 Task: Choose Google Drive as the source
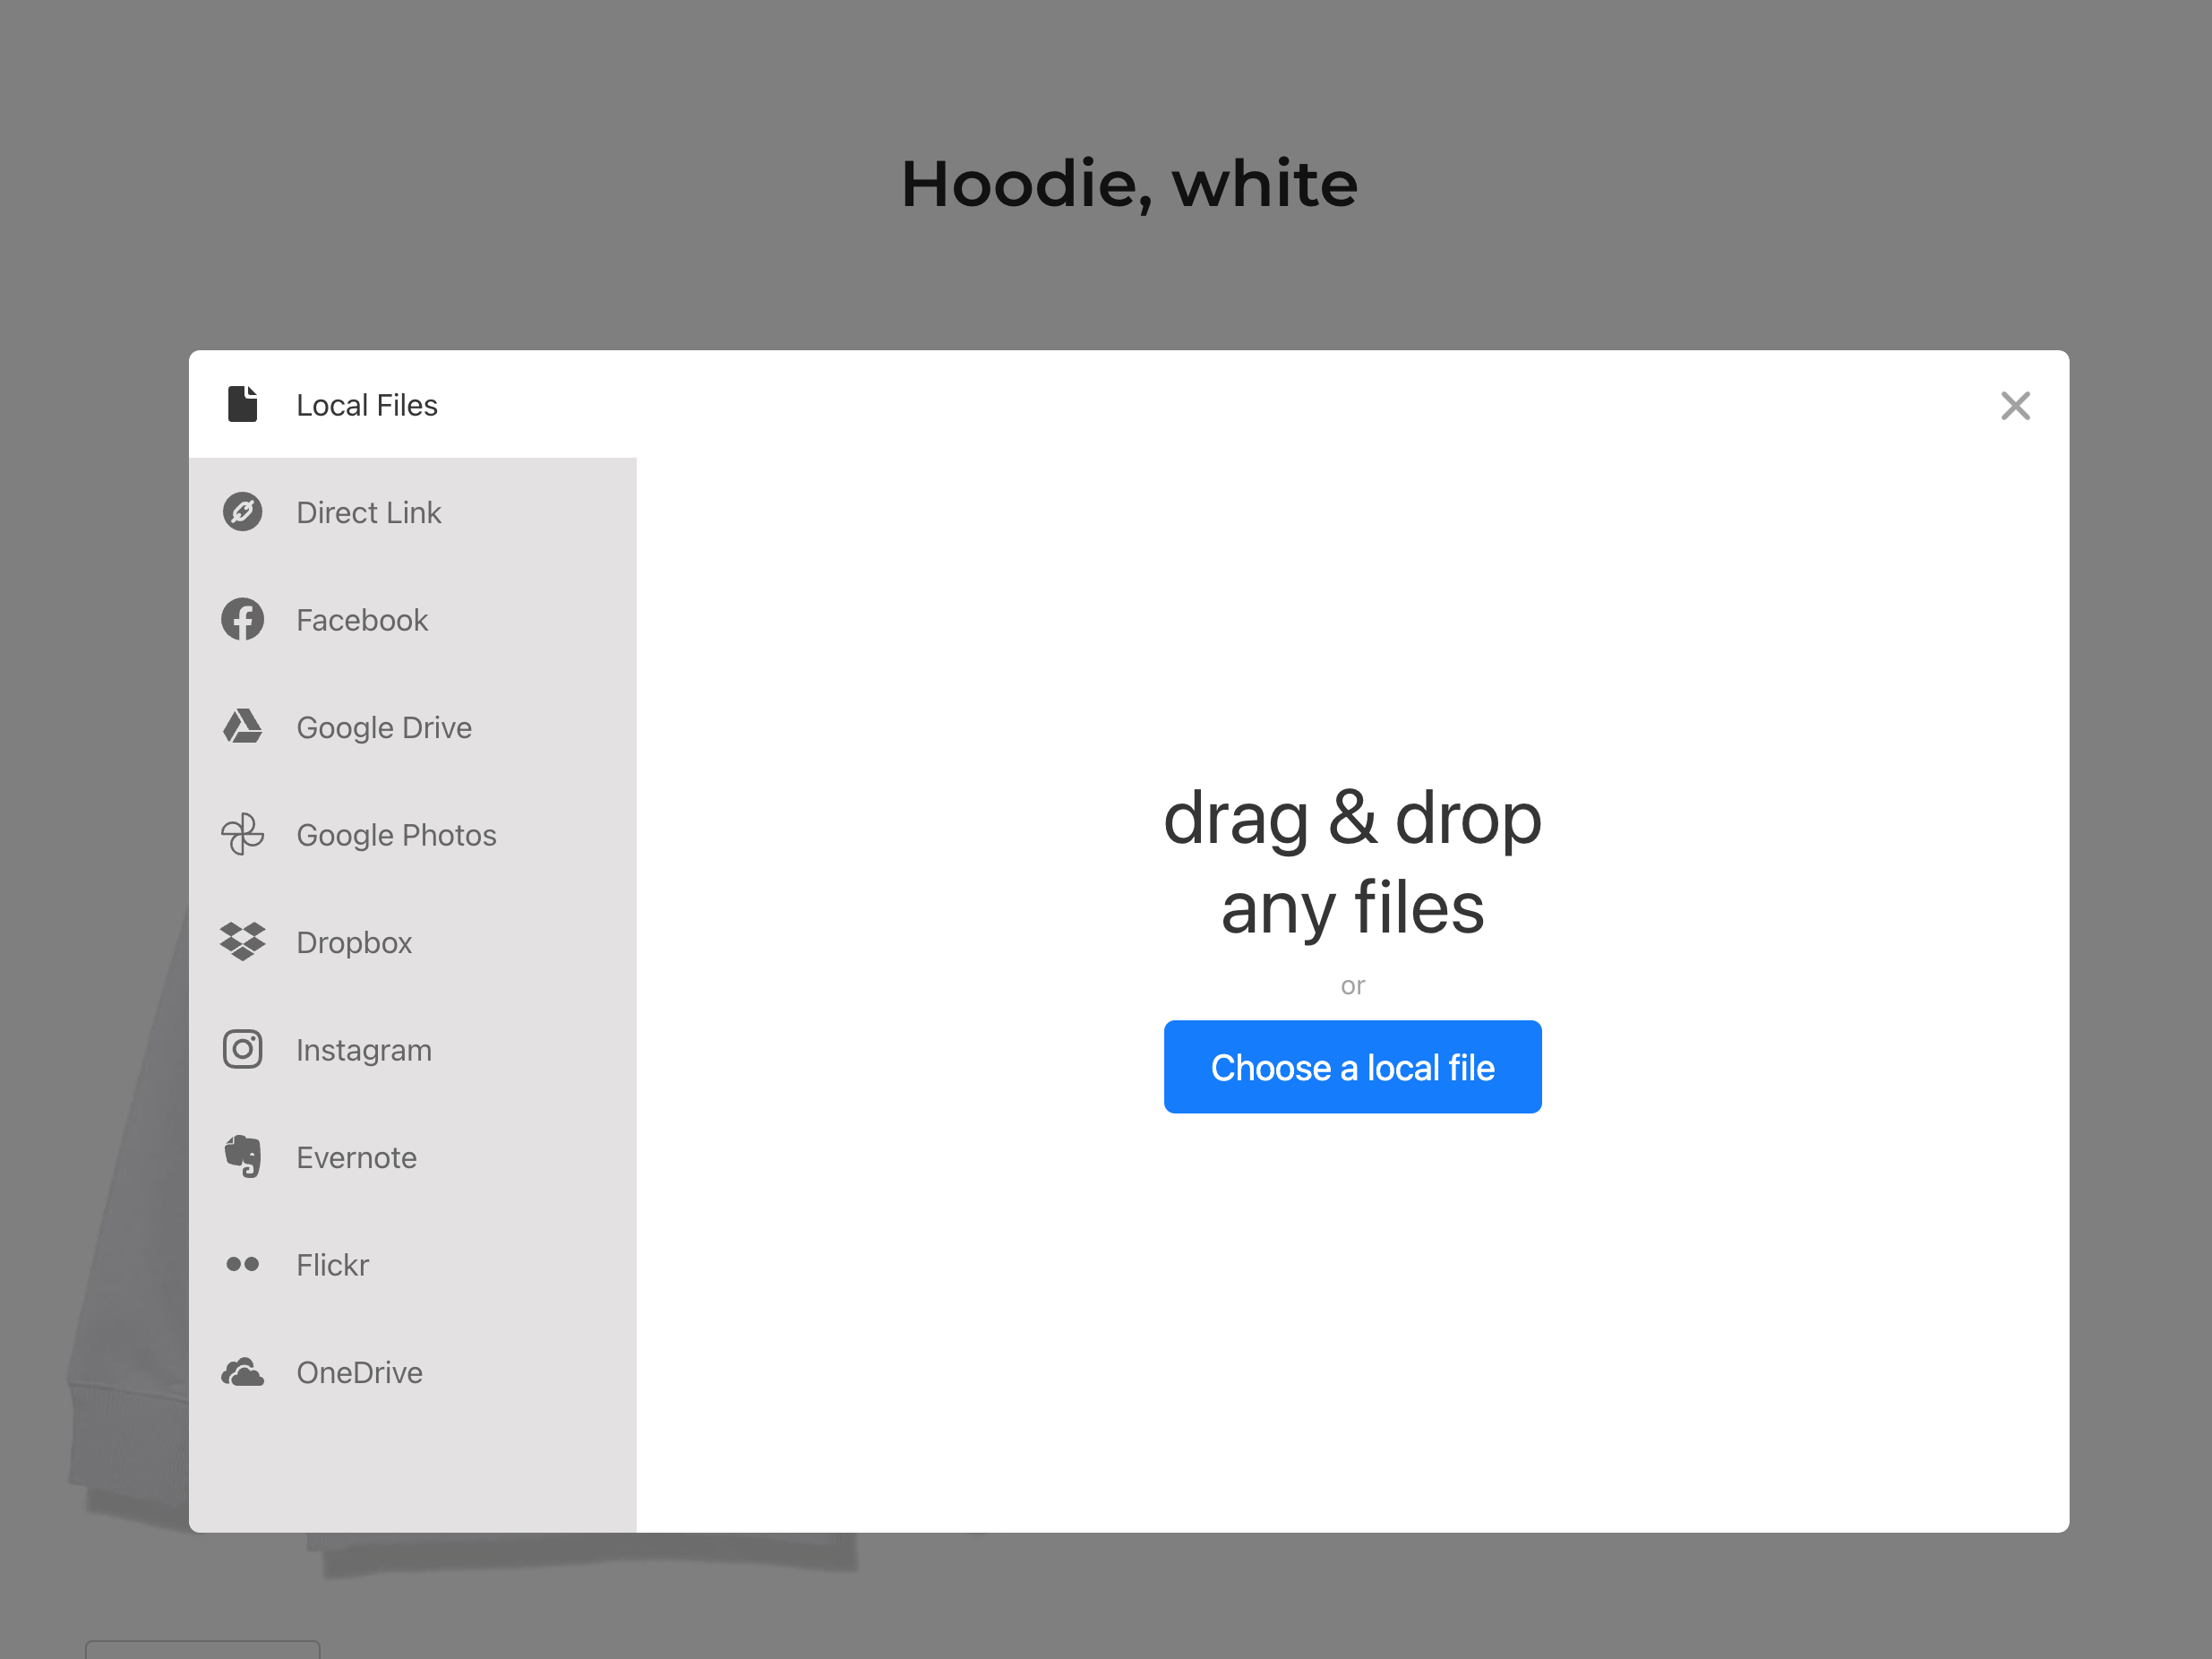click(384, 727)
